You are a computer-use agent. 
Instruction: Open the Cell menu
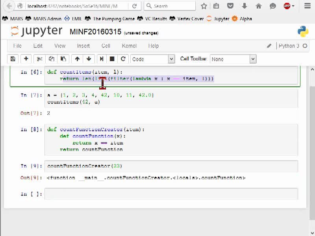(x=106, y=46)
